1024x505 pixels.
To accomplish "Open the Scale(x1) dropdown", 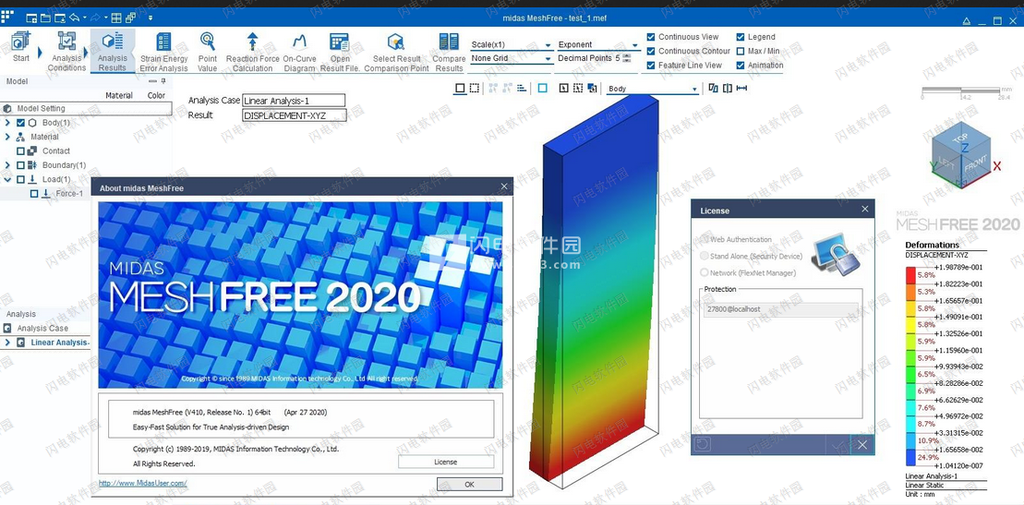I will 512,44.
